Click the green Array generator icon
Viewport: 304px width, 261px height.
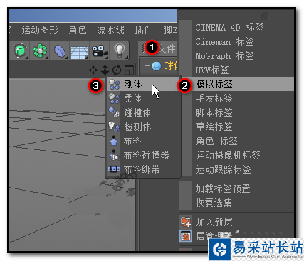(x=40, y=50)
